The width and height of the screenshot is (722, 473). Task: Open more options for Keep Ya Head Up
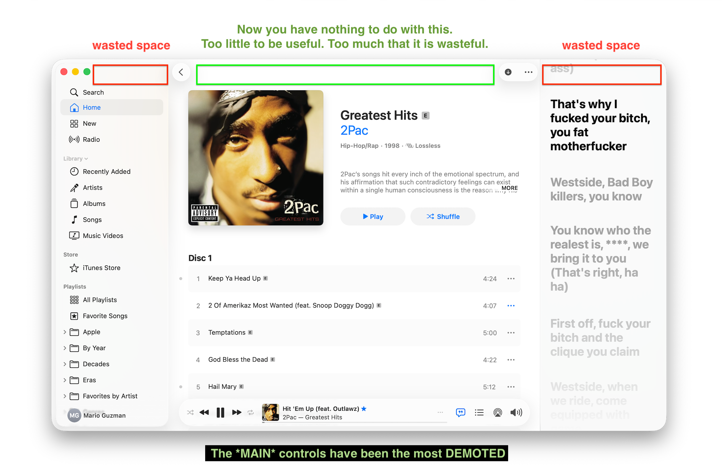[x=511, y=279]
